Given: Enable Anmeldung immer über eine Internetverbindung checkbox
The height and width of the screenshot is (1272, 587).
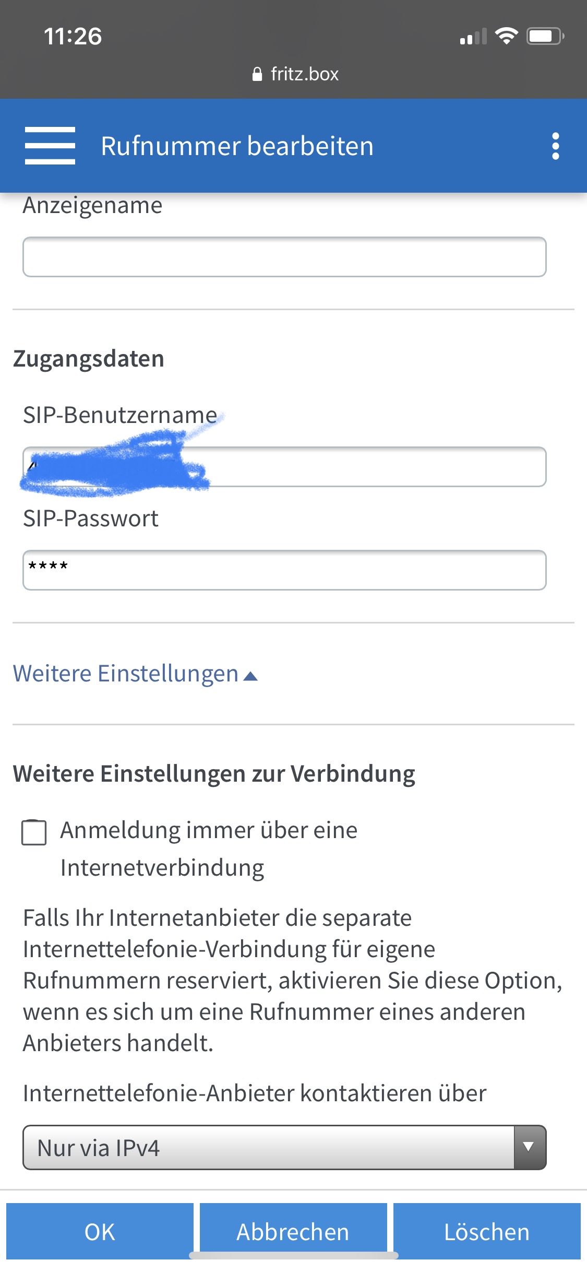Looking at the screenshot, I should pos(34,832).
